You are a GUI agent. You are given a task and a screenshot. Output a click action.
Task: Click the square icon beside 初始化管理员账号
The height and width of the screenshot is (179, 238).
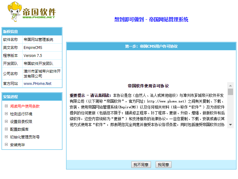[x=6, y=137]
